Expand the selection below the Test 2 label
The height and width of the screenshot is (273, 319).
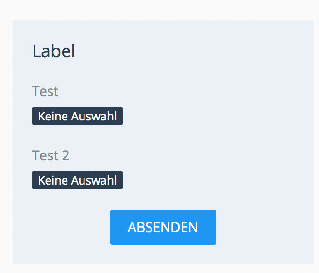(77, 181)
